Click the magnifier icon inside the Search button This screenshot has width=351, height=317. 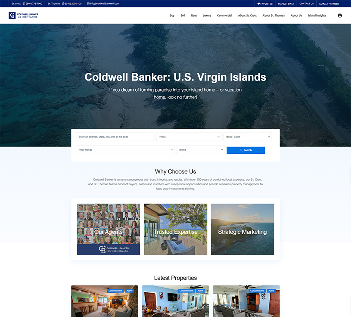pos(241,150)
